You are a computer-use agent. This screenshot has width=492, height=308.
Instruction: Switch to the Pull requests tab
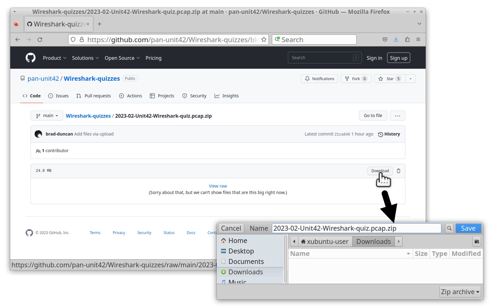coord(94,96)
